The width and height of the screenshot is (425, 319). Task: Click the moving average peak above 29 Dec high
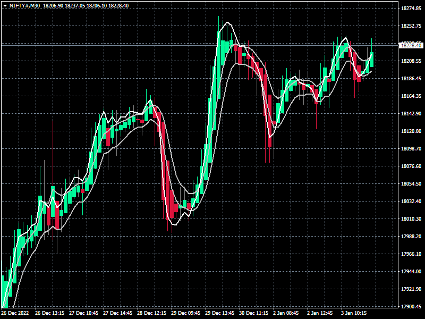tap(227, 22)
